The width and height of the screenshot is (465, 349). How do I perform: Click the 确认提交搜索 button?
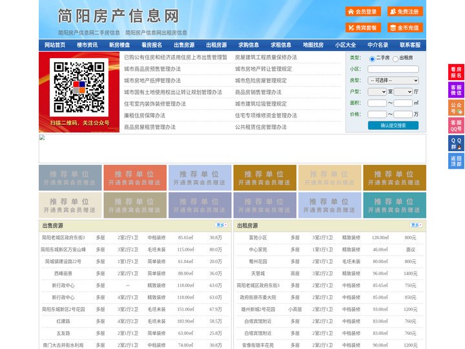tap(393, 125)
